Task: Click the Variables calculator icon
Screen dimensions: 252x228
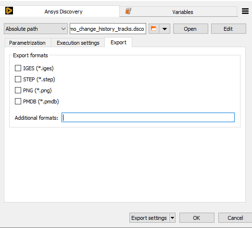Action: [x=128, y=11]
